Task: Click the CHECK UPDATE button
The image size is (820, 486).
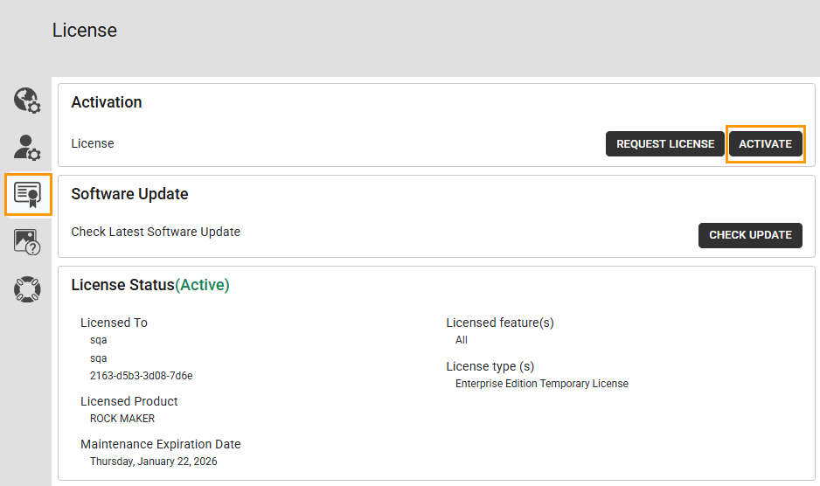Action: click(x=750, y=235)
